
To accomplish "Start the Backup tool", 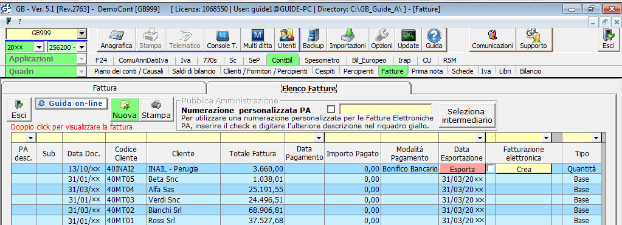I will pos(313,40).
